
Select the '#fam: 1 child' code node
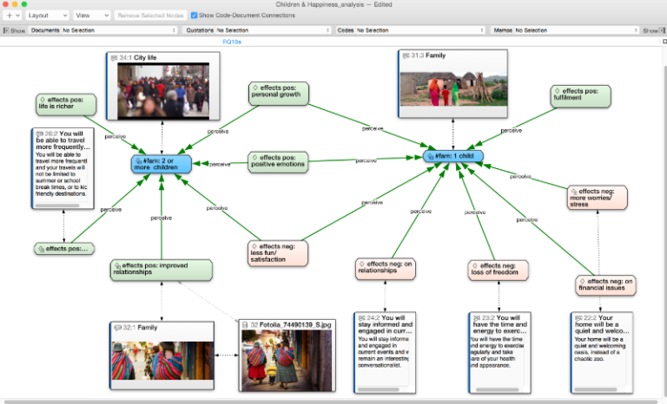[452, 156]
